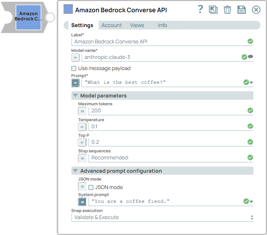The width and height of the screenshot is (267, 235).
Task: Click the dialog title Amazon Bedrock Converse API
Action: [x=121, y=10]
